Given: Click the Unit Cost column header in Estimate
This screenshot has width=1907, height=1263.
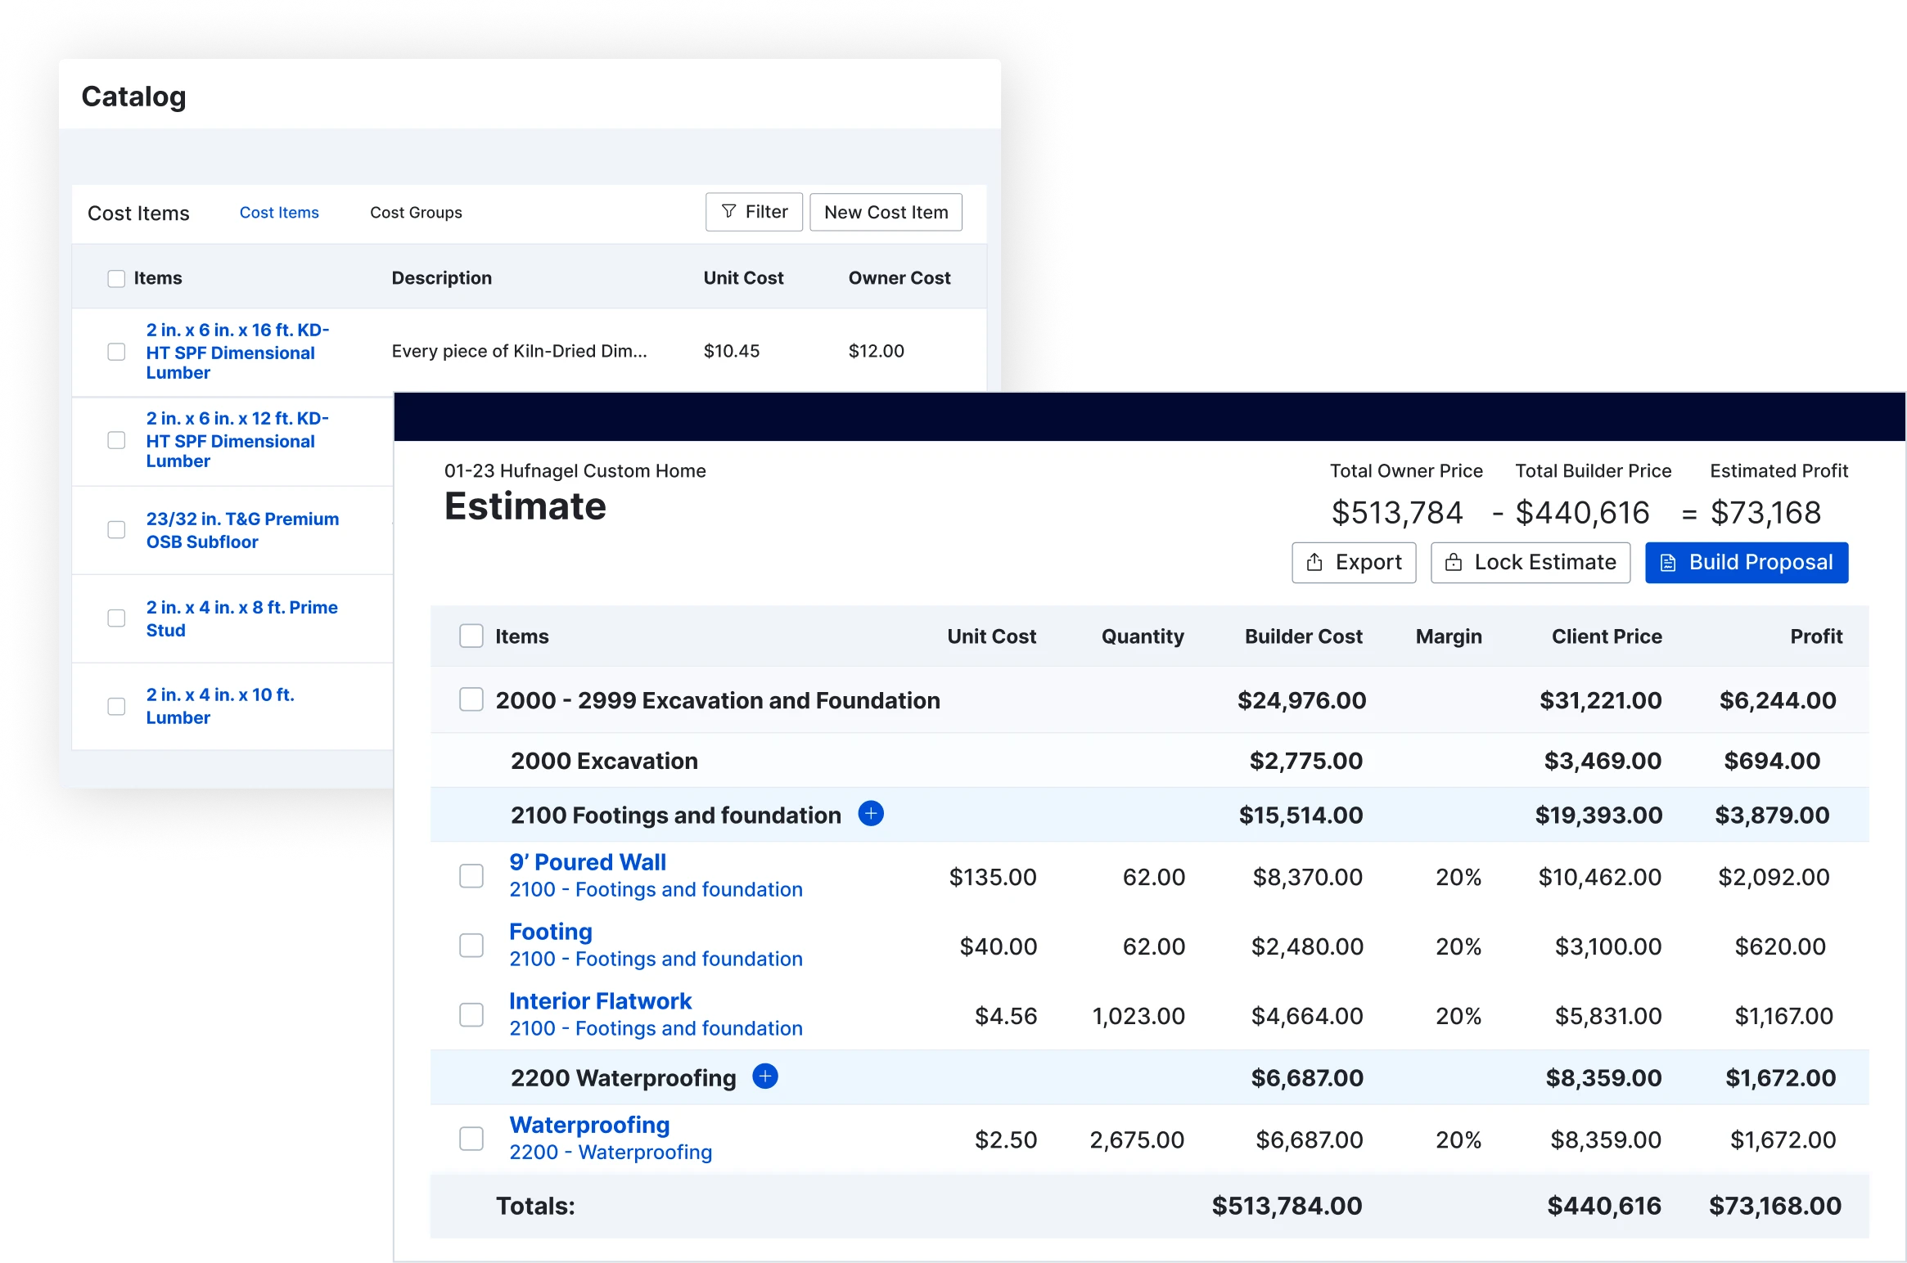Looking at the screenshot, I should [x=991, y=636].
